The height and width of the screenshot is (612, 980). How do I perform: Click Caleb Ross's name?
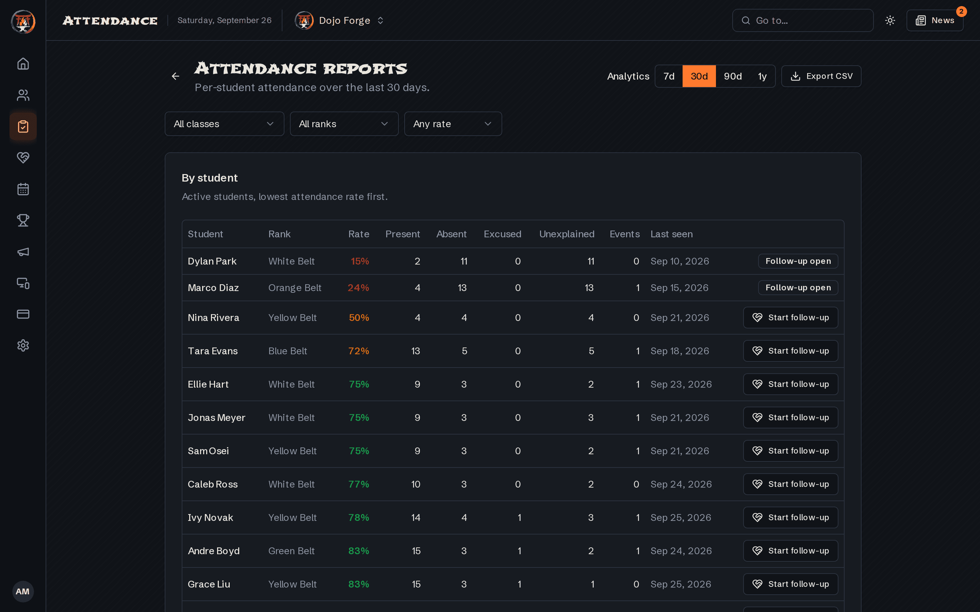[x=213, y=484]
